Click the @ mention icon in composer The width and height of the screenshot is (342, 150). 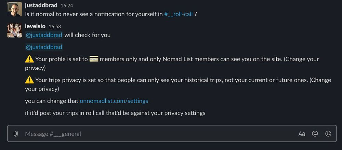(x=315, y=134)
